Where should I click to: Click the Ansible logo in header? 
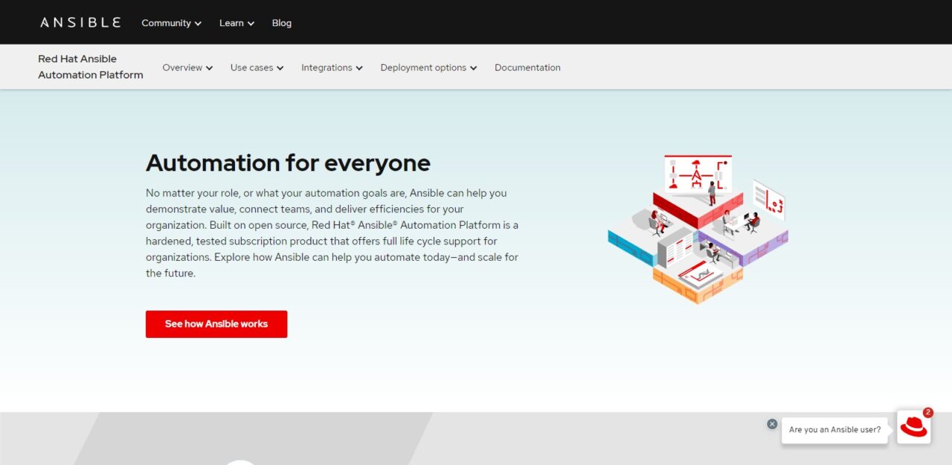(x=80, y=22)
